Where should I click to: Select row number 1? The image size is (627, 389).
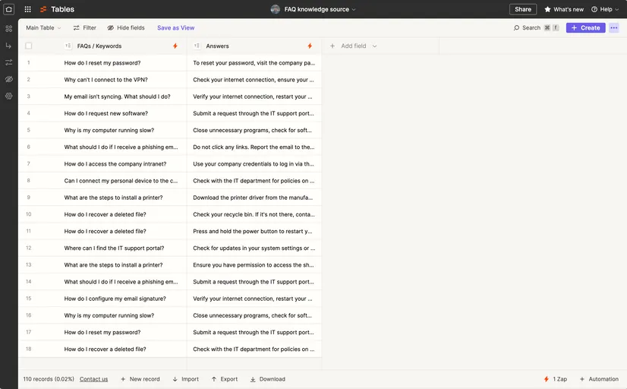coord(28,63)
